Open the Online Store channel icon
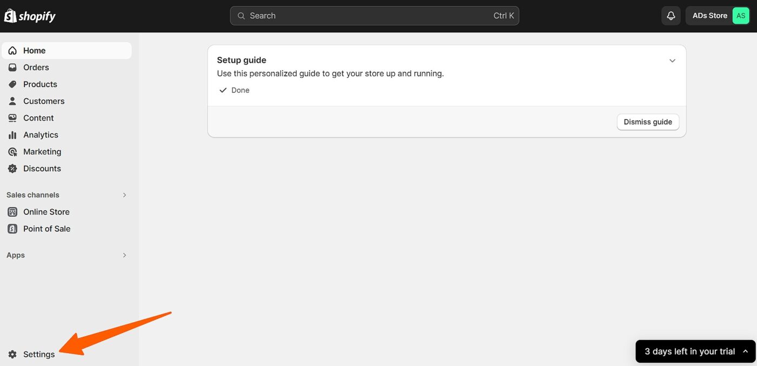The width and height of the screenshot is (757, 366). click(12, 211)
